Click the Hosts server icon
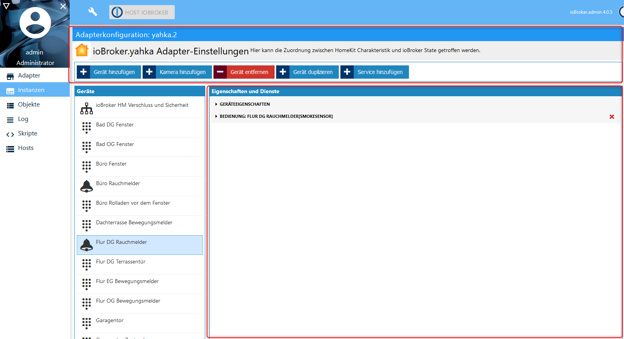The image size is (624, 339). 10,149
